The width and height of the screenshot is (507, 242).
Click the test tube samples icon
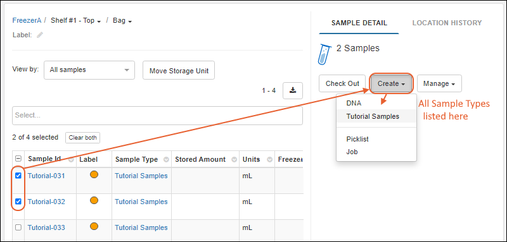324,54
